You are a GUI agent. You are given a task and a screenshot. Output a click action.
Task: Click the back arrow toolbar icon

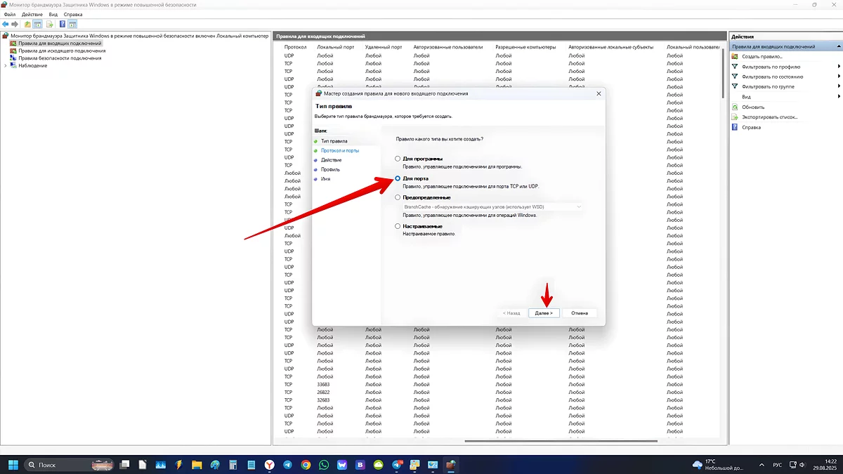point(6,24)
